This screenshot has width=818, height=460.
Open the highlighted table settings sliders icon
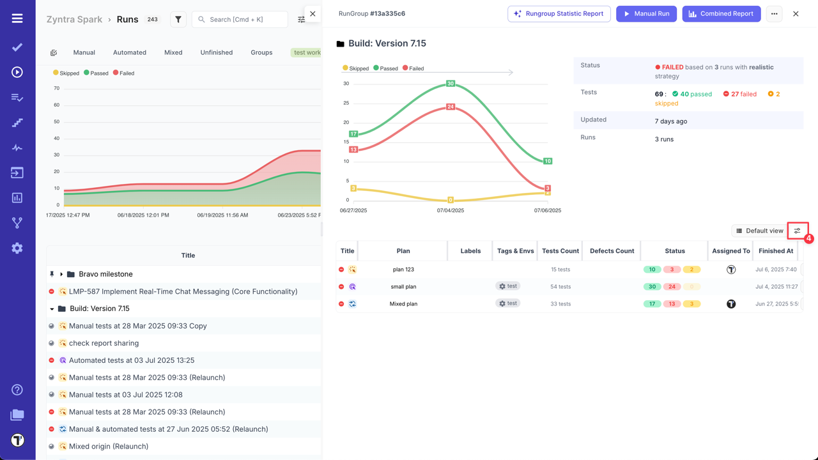coord(797,231)
